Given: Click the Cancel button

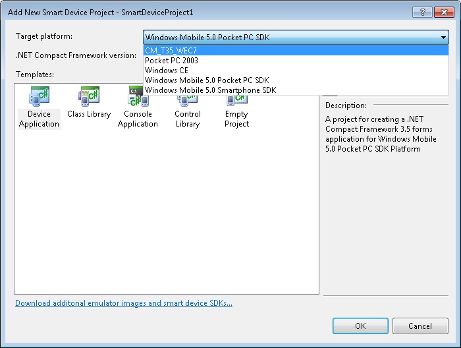Looking at the screenshot, I should click(x=420, y=326).
